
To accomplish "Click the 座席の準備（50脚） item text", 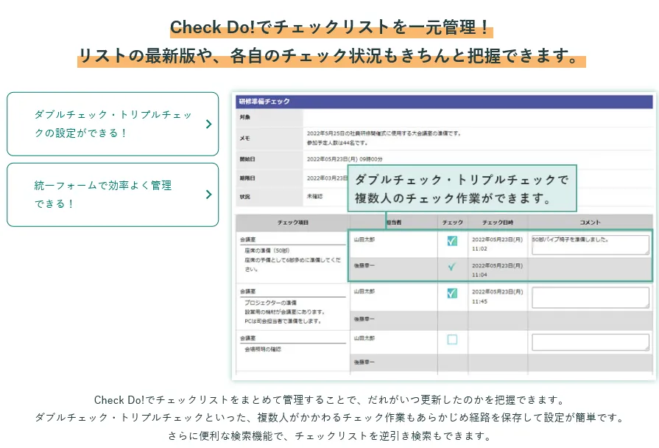I will (x=267, y=251).
